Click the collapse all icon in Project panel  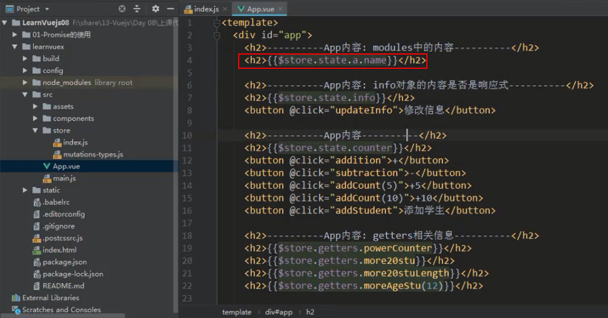(137, 8)
